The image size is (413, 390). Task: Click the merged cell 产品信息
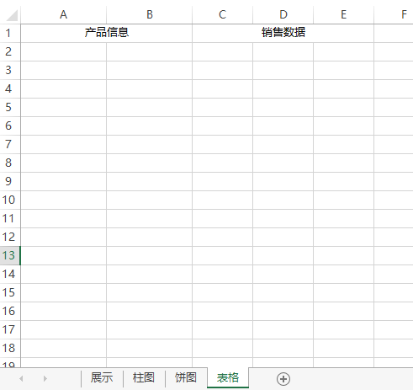pos(107,33)
